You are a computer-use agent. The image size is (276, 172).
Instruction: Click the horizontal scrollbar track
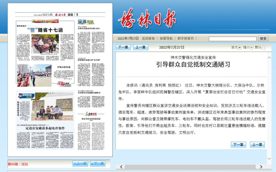190,167
